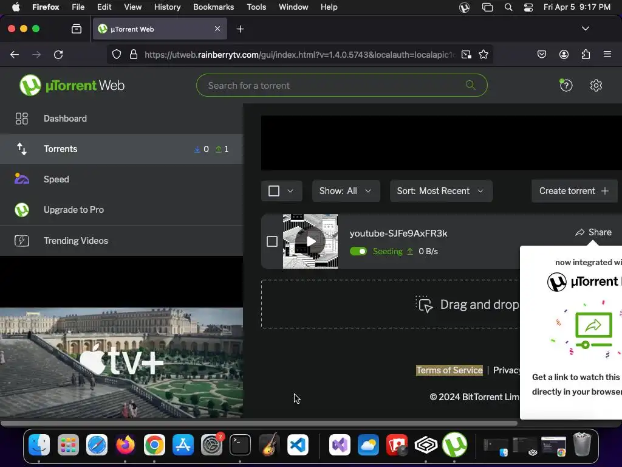The width and height of the screenshot is (622, 467).
Task: Open Firefox picture-in-picture icon in address bar
Action: (x=466, y=54)
